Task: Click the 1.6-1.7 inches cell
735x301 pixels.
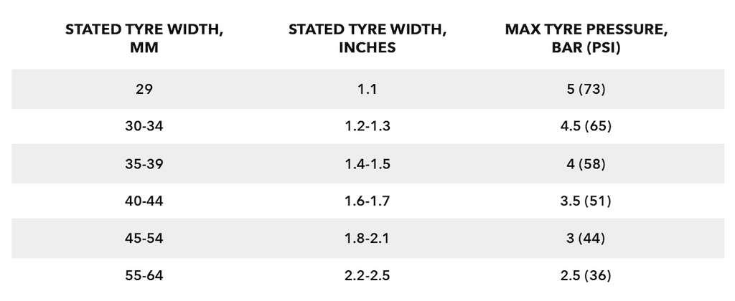Action: coord(367,201)
